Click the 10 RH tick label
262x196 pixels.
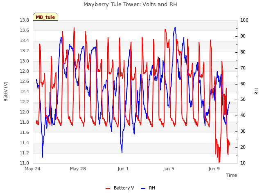(x=243, y=163)
